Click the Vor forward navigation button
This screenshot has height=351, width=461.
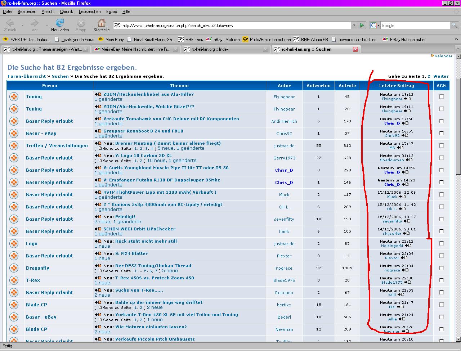tap(35, 25)
